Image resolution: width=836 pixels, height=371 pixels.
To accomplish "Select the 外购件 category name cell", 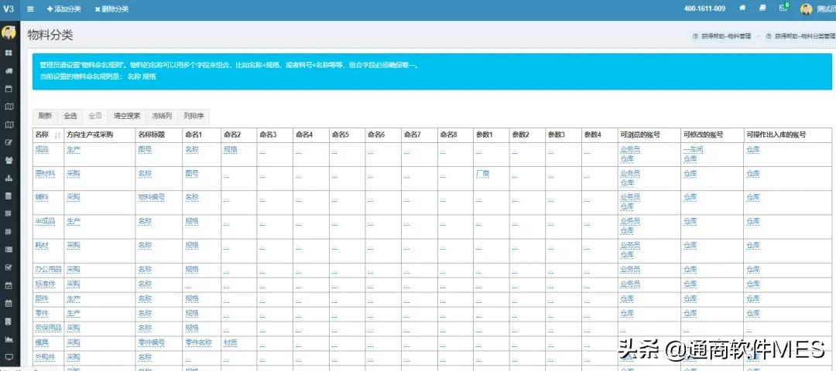I will coord(45,356).
